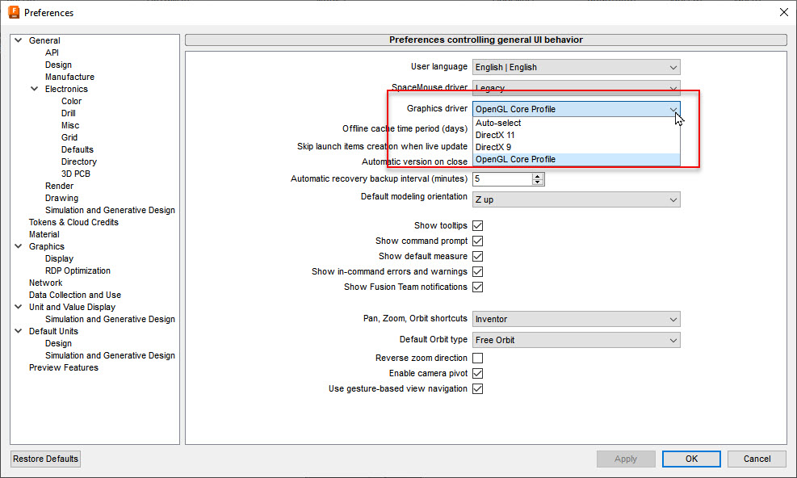Screen dimensions: 797x478
Task: Toggle Use gesture-based view navigation checkbox
Action: 478,388
